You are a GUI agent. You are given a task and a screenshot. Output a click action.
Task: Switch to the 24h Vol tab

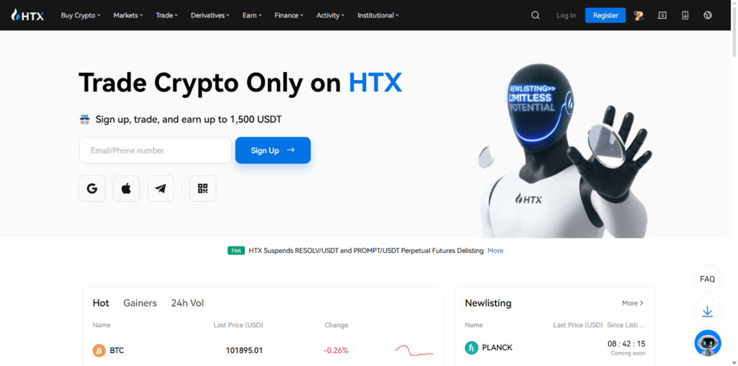187,303
